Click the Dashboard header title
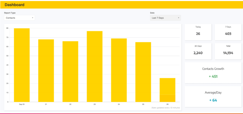 pyautogui.click(x=15, y=5)
